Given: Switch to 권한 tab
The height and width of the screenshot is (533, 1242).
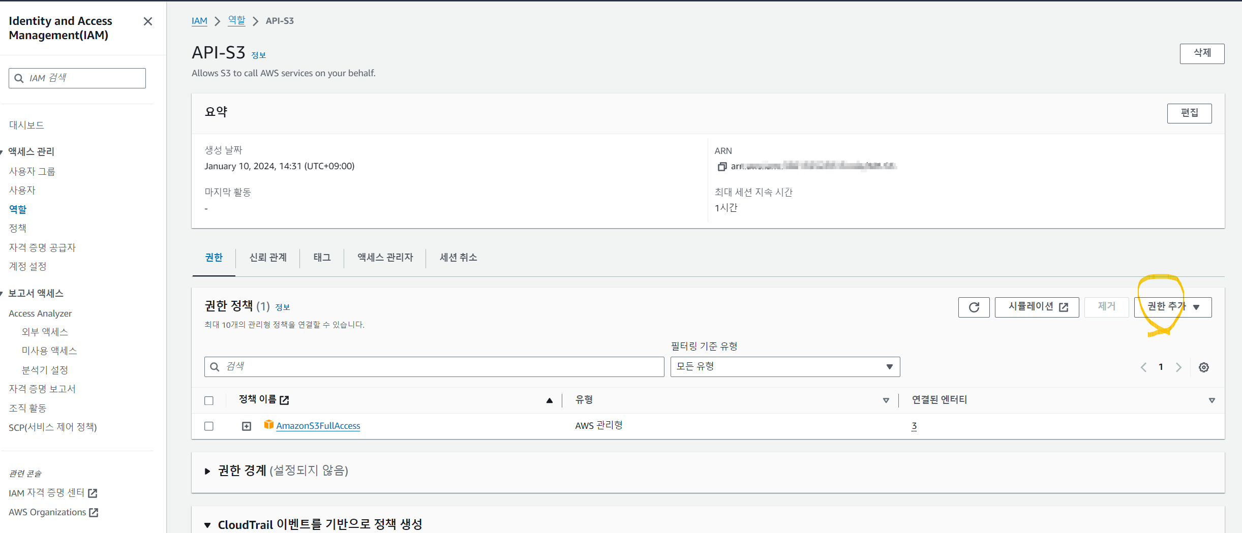Looking at the screenshot, I should [214, 258].
